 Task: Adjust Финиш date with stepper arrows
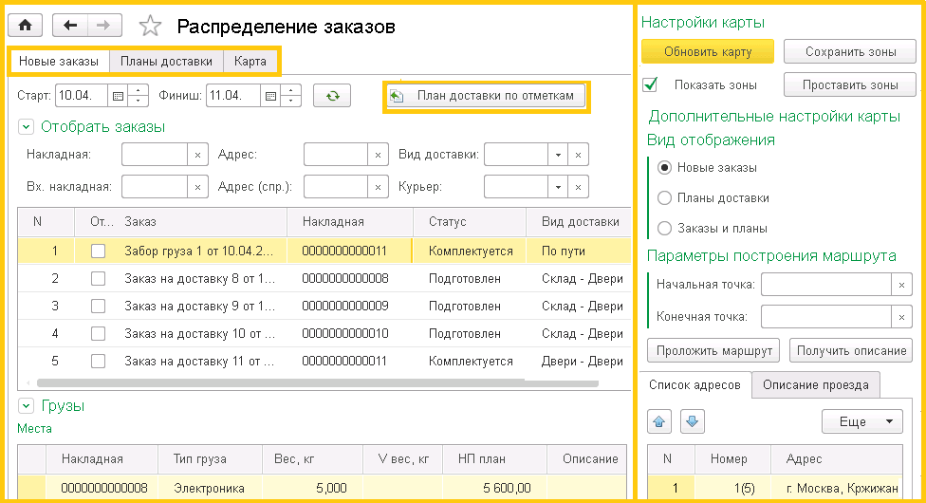290,96
